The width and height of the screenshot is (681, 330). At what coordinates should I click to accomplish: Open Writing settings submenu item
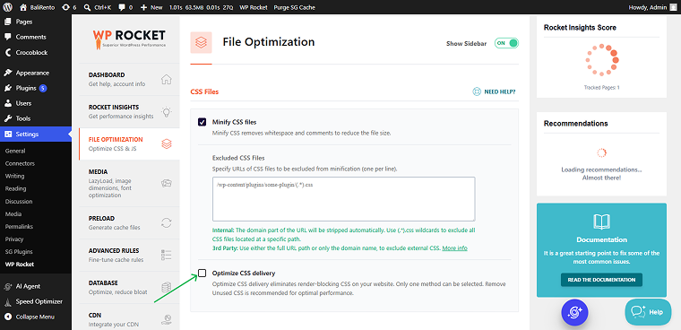click(x=14, y=176)
